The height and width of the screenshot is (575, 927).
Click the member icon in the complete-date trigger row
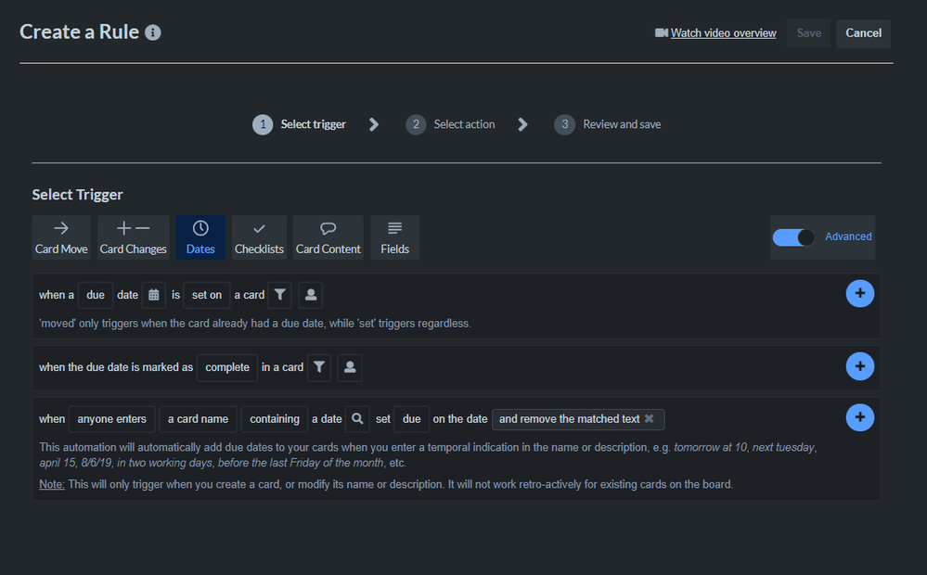(349, 367)
